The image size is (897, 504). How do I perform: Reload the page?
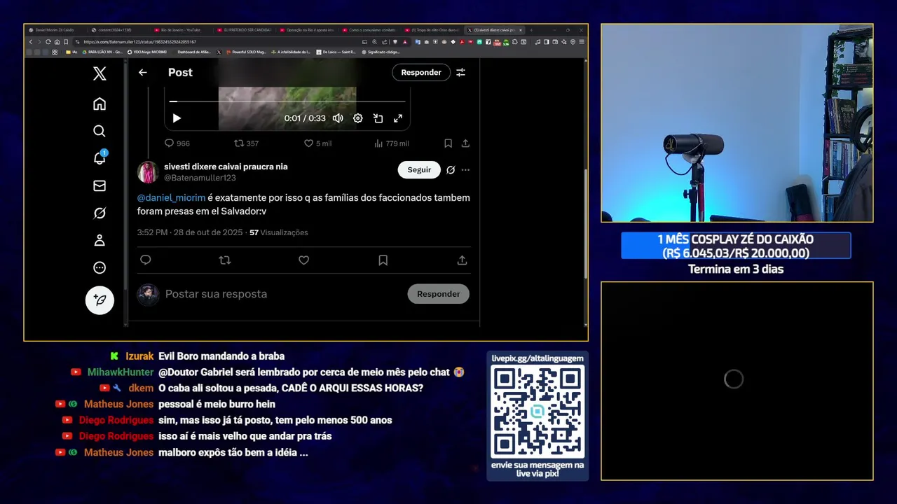click(x=48, y=42)
